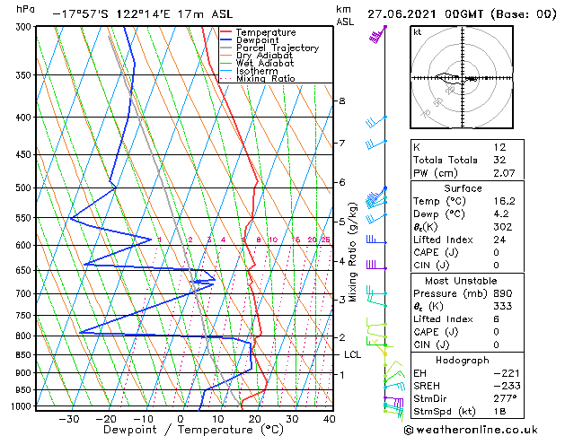This screenshot has width=565, height=436.
Task: Click the hPa pressure axis label
Action: [25, 9]
